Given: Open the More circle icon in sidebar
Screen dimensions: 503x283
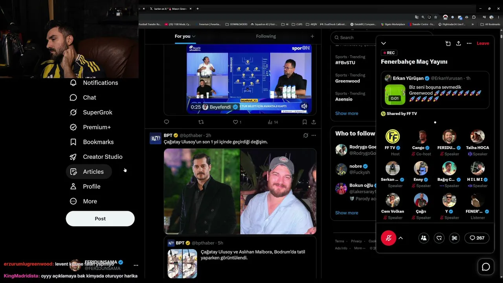Looking at the screenshot, I should (73, 201).
